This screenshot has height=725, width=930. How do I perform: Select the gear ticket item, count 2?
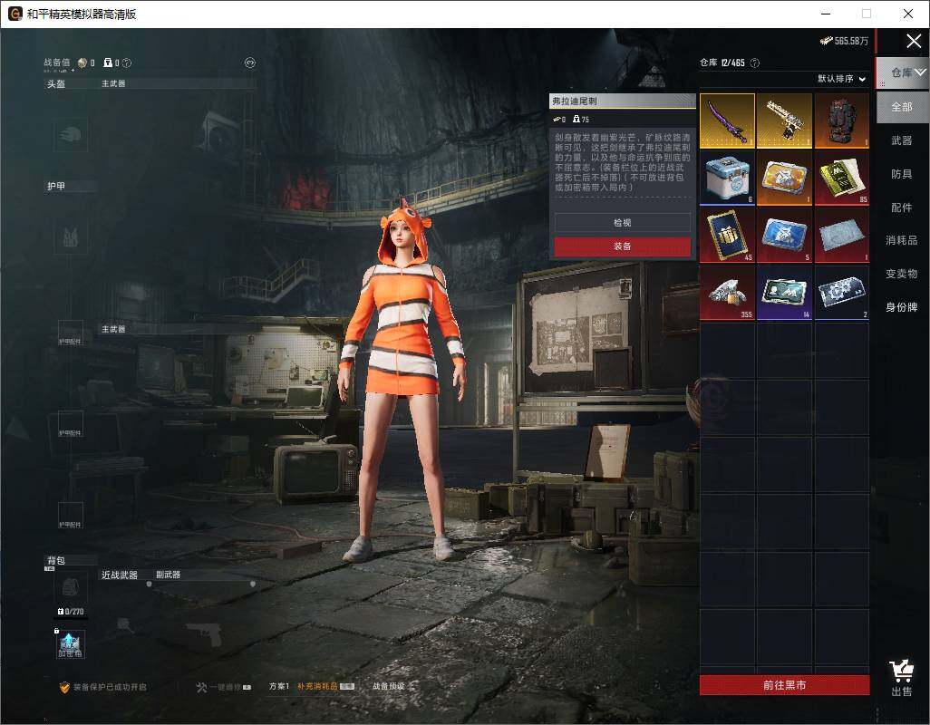click(842, 292)
